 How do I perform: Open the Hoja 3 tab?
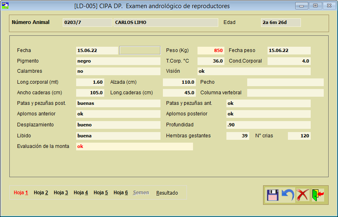tap(61, 193)
